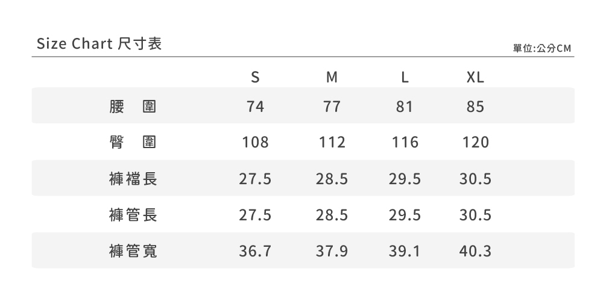Click 褲管寬 value 36.7 for size S
Image resolution: width=606 pixels, height=301 pixels.
tap(255, 251)
